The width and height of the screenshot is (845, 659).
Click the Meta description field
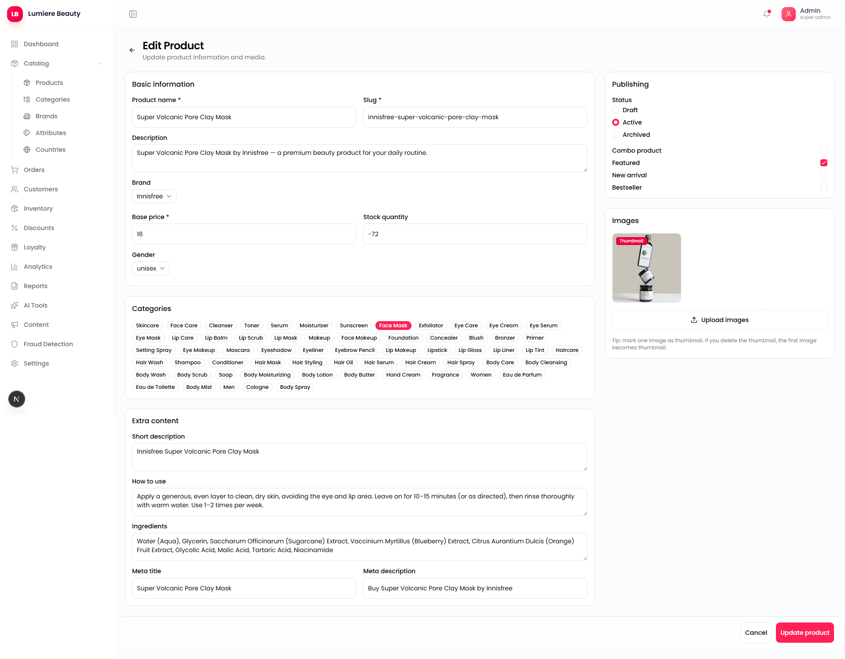475,588
